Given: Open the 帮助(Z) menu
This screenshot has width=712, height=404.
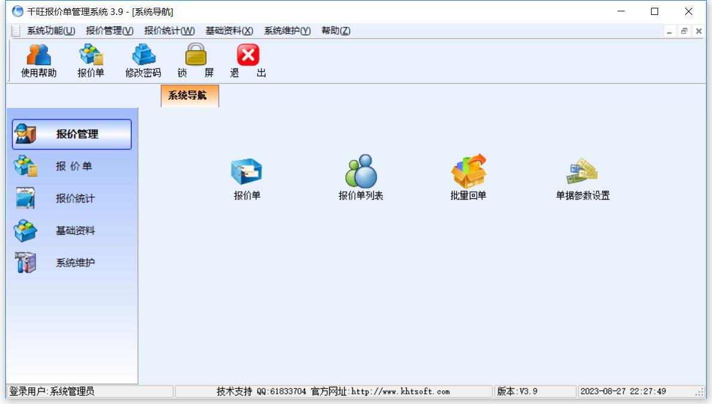Looking at the screenshot, I should pyautogui.click(x=336, y=31).
